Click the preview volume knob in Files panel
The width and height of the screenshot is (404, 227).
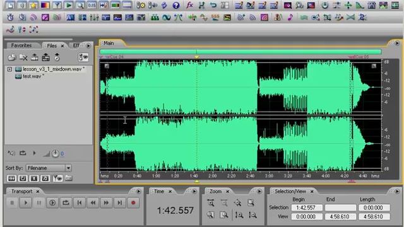click(x=55, y=154)
